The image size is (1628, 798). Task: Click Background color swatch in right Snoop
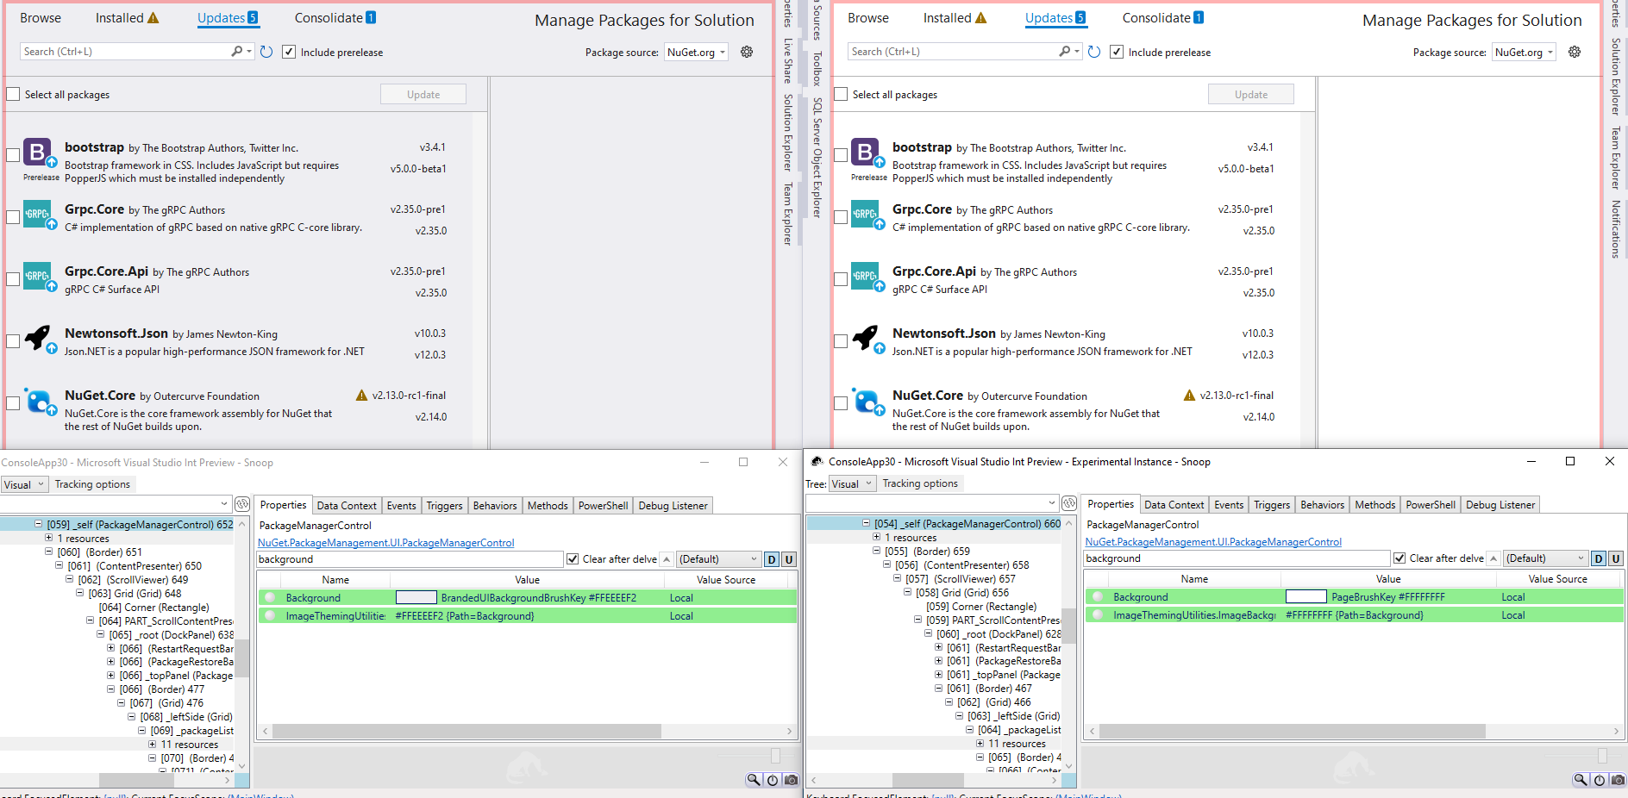click(x=1306, y=596)
